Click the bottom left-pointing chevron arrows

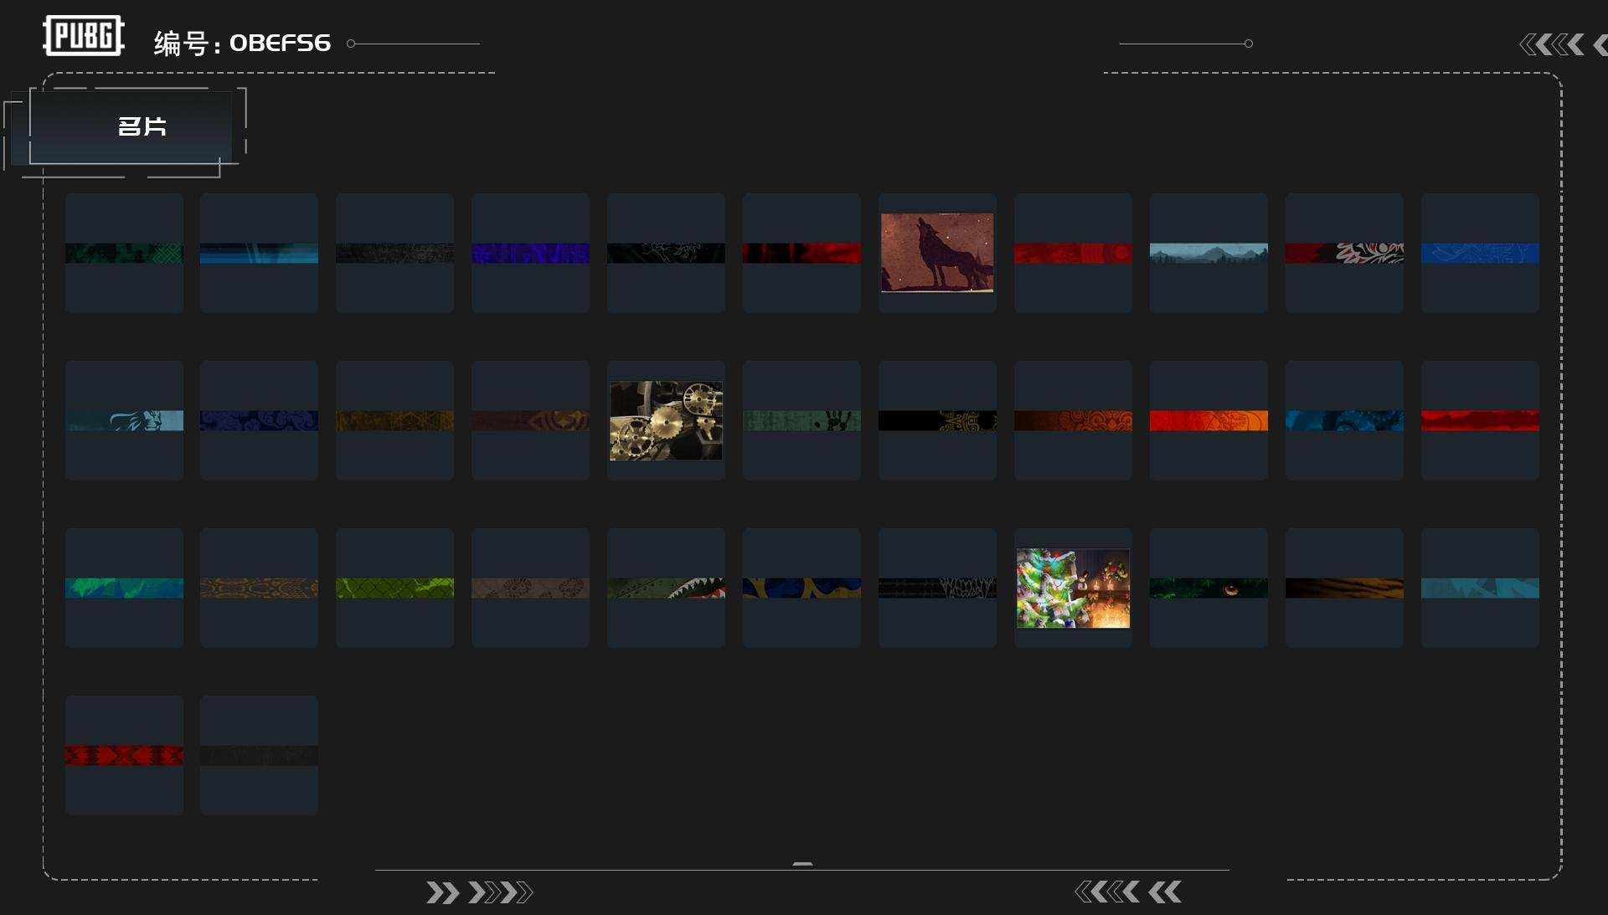coord(1128,892)
